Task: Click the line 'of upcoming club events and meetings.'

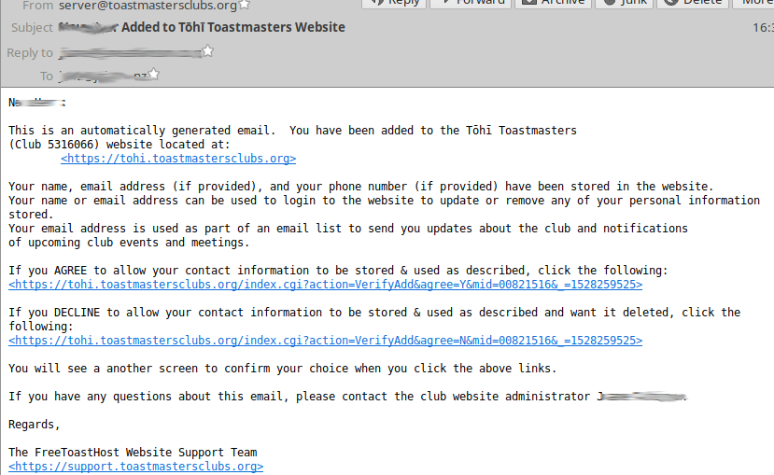Action: point(129,243)
